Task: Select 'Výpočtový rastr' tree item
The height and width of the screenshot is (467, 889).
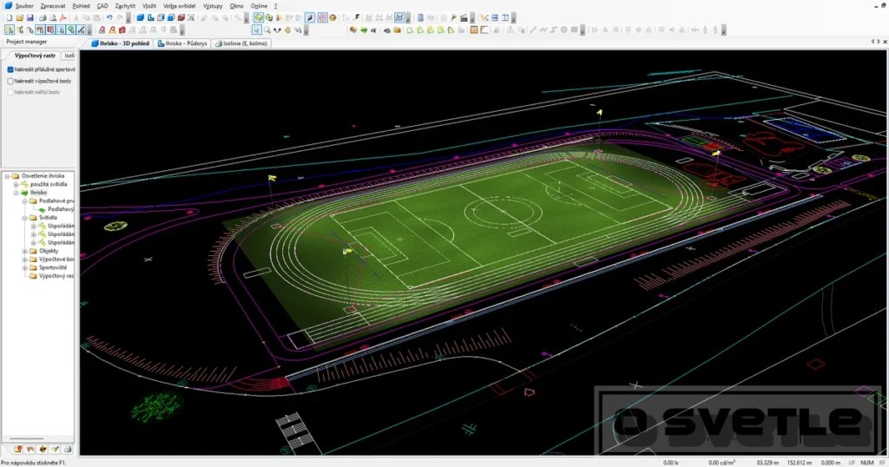Action: [x=56, y=276]
